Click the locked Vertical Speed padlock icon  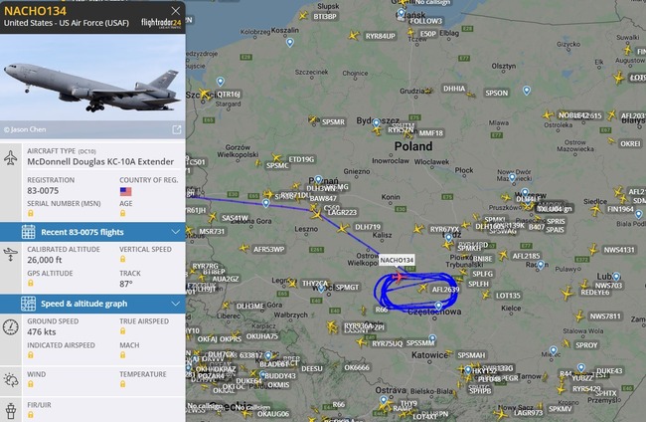123,259
